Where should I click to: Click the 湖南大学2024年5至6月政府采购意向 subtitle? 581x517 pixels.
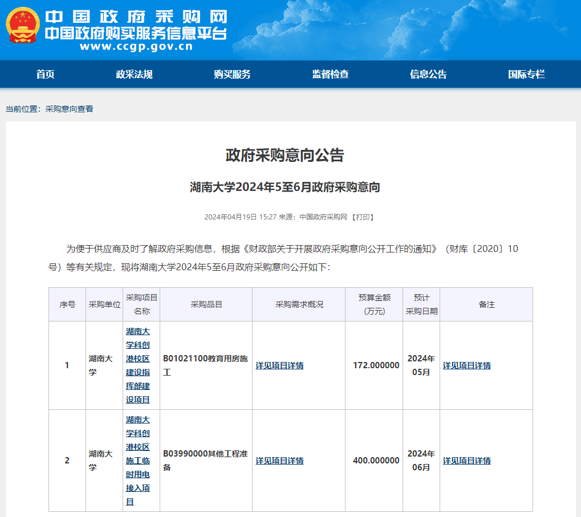(285, 187)
